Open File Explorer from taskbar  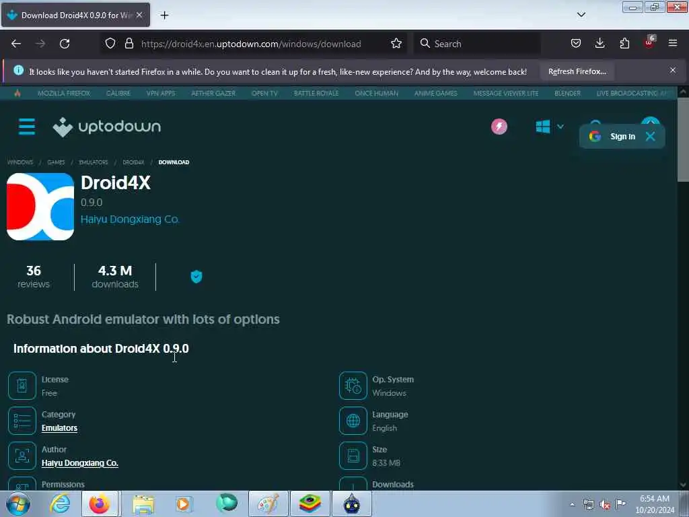click(143, 504)
